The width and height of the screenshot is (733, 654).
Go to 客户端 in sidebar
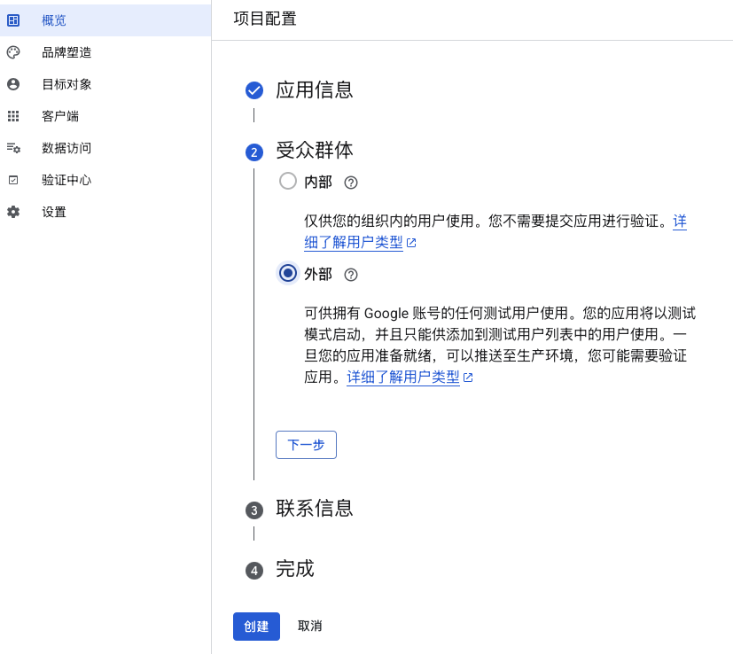point(105,116)
